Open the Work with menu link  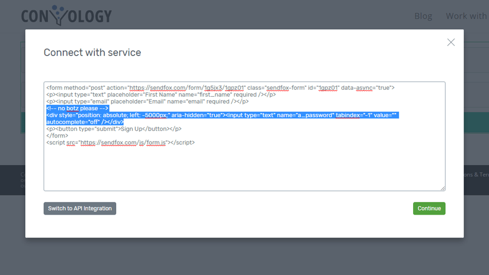(467, 16)
